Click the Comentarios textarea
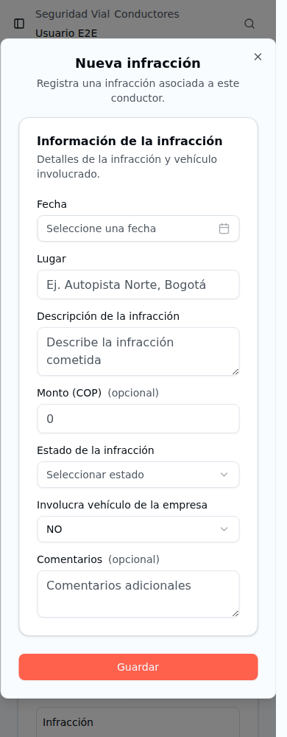Screen dimensions: 287x737 pos(138,594)
